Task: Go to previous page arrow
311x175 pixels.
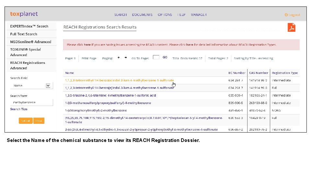Action: click(119, 58)
